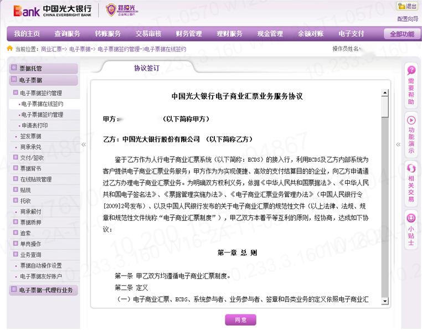This screenshot has height=330, width=422.
Task: Open 商承解付 in sidebar
Action: click(30, 212)
